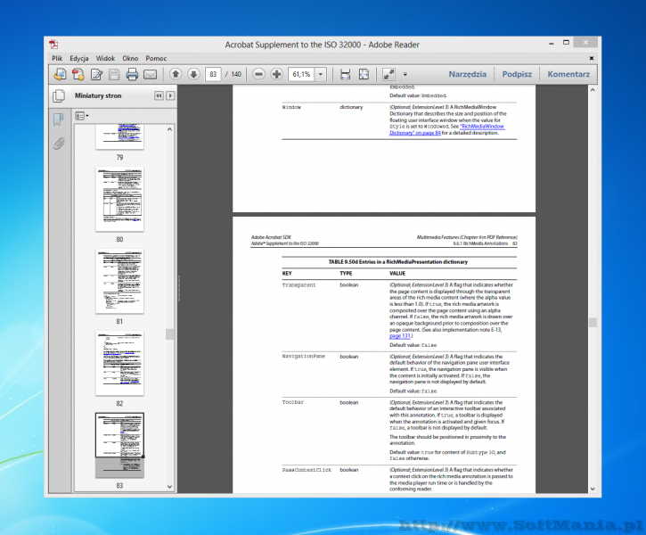This screenshot has height=535, width=646.
Task: Click the create PDF online icon
Action: point(61,74)
